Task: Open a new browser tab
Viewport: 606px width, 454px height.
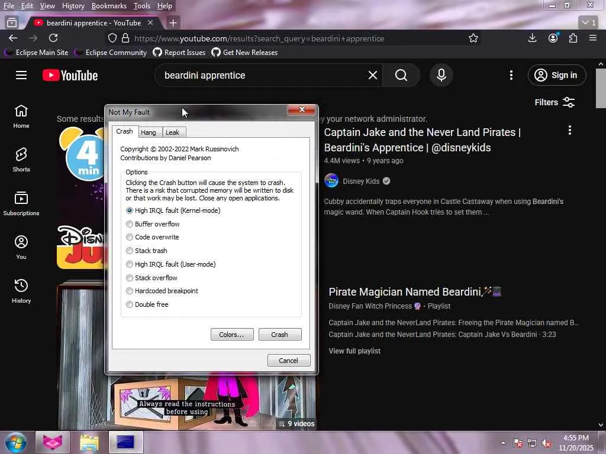Action: coord(173,23)
